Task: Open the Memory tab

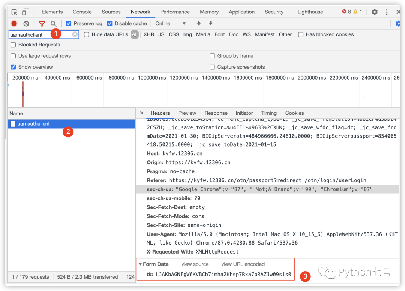Action: (x=209, y=12)
